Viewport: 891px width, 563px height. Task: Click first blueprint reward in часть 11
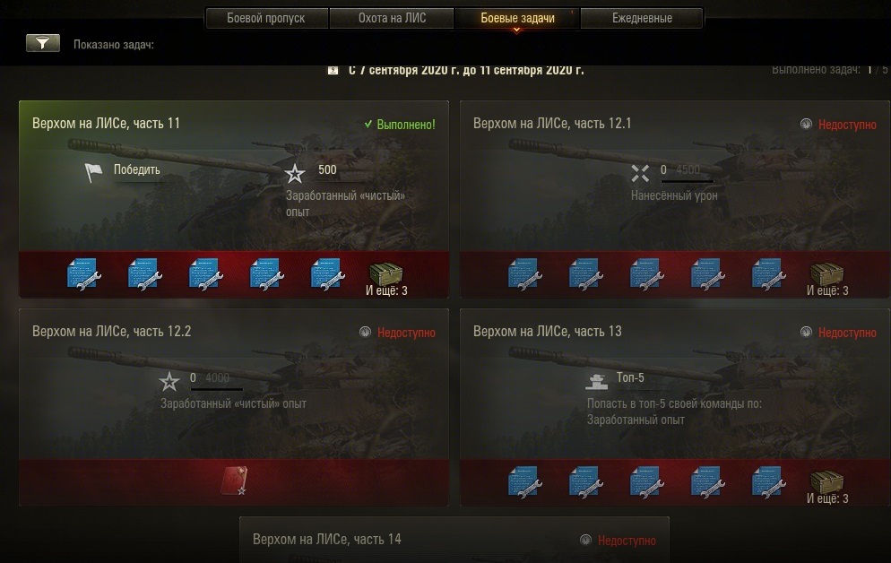[84, 274]
